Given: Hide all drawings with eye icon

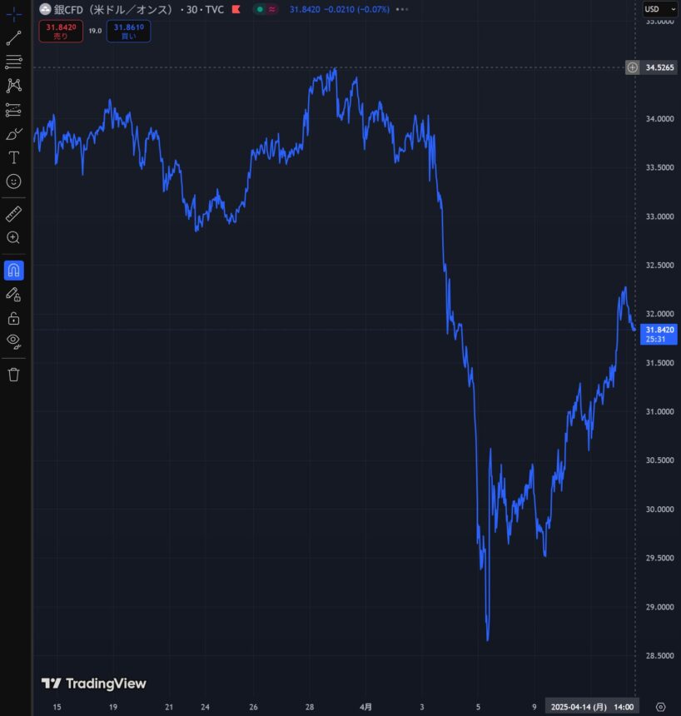Looking at the screenshot, I should 14,341.
